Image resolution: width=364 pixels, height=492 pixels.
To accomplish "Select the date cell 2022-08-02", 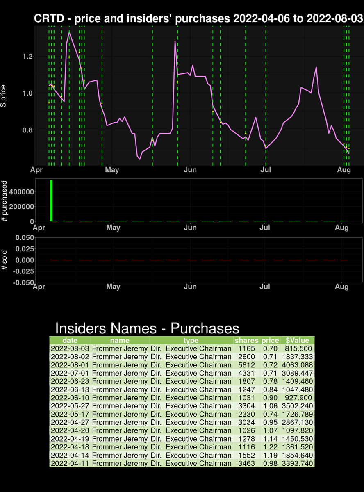I will tap(70, 357).
